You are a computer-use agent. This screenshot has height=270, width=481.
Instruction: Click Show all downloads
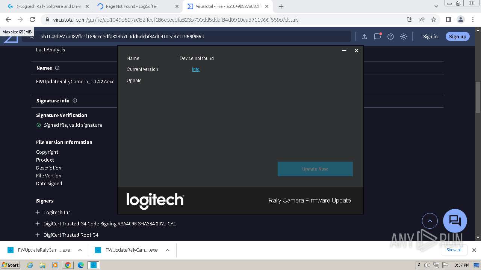point(454,250)
